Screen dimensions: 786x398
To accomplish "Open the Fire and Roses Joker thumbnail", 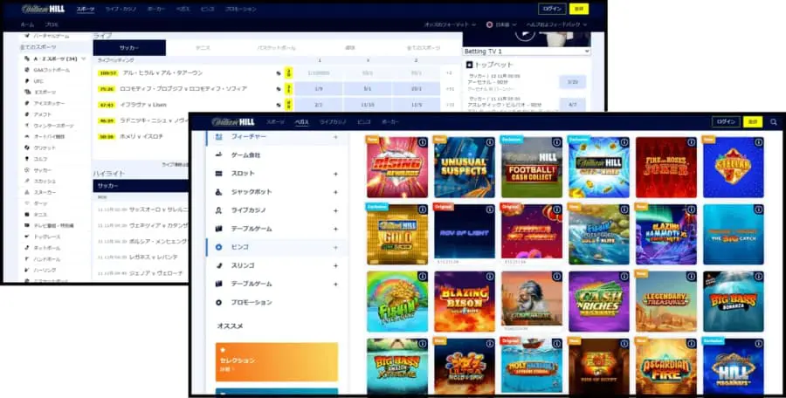I will [666, 168].
